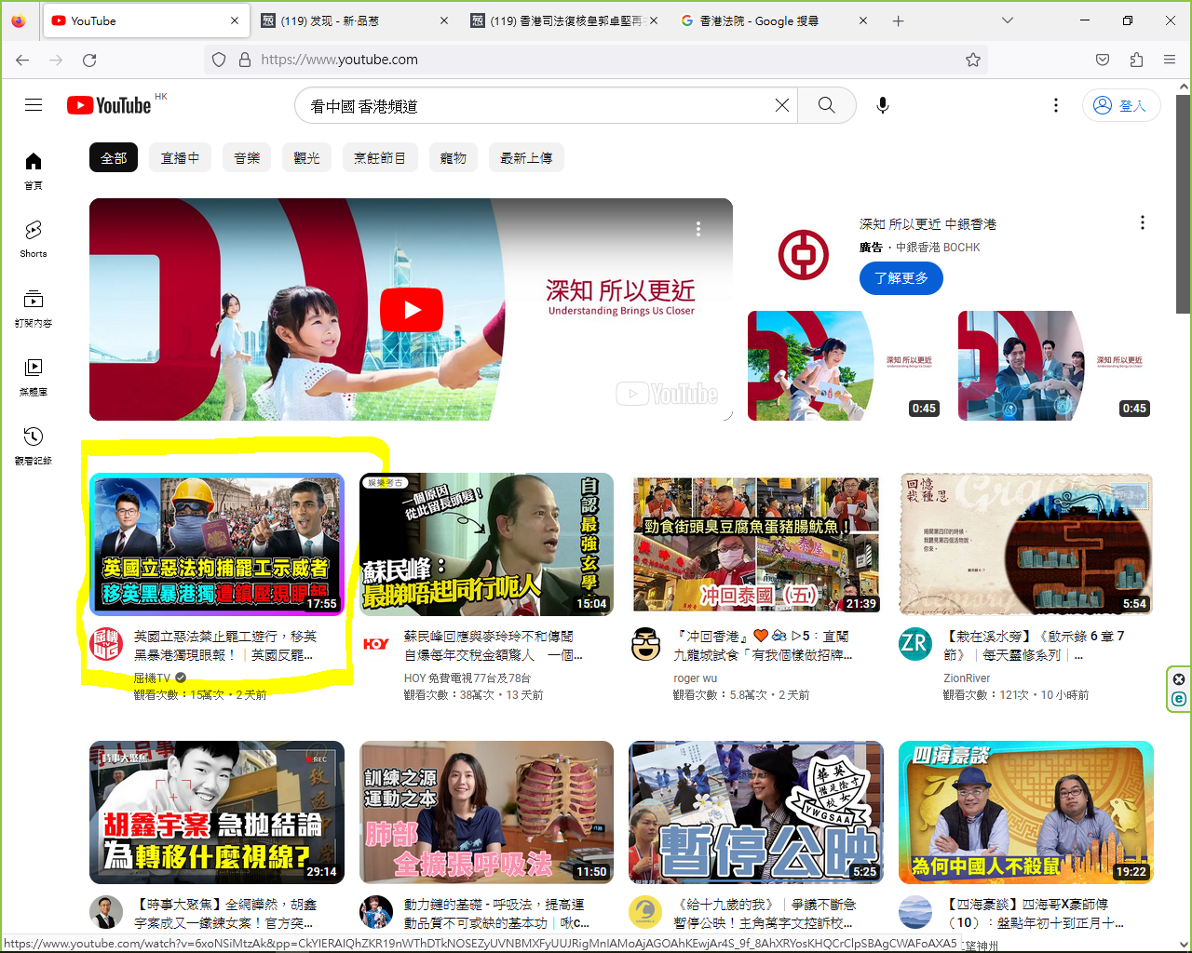Viewport: 1192px width, 953px height.
Task: Reload the page in Firefox
Action: click(x=89, y=60)
